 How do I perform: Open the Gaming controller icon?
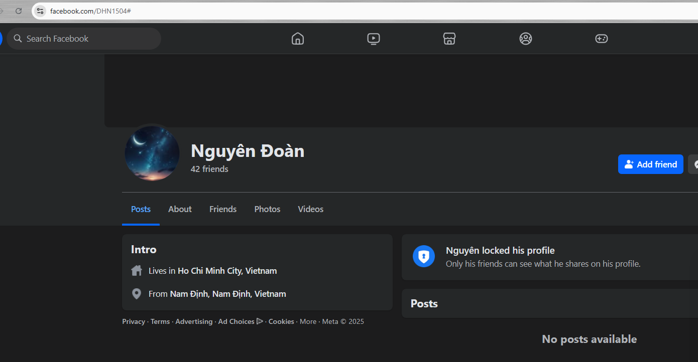click(602, 39)
